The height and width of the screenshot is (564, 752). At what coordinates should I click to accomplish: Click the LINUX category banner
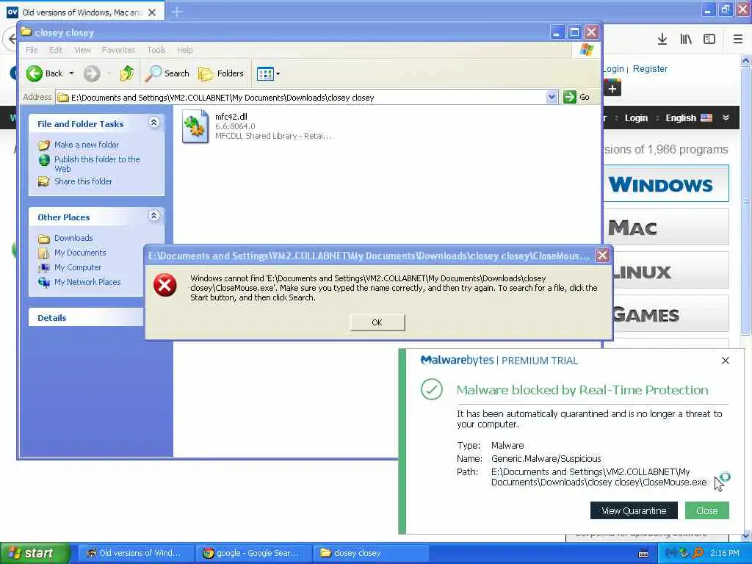tap(665, 271)
